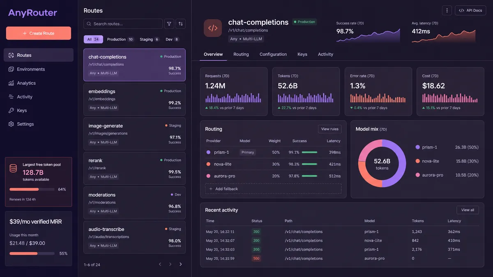Viewport: 493px width, 277px height.
Task: Click the AnyRouter logo
Action: pos(32,13)
